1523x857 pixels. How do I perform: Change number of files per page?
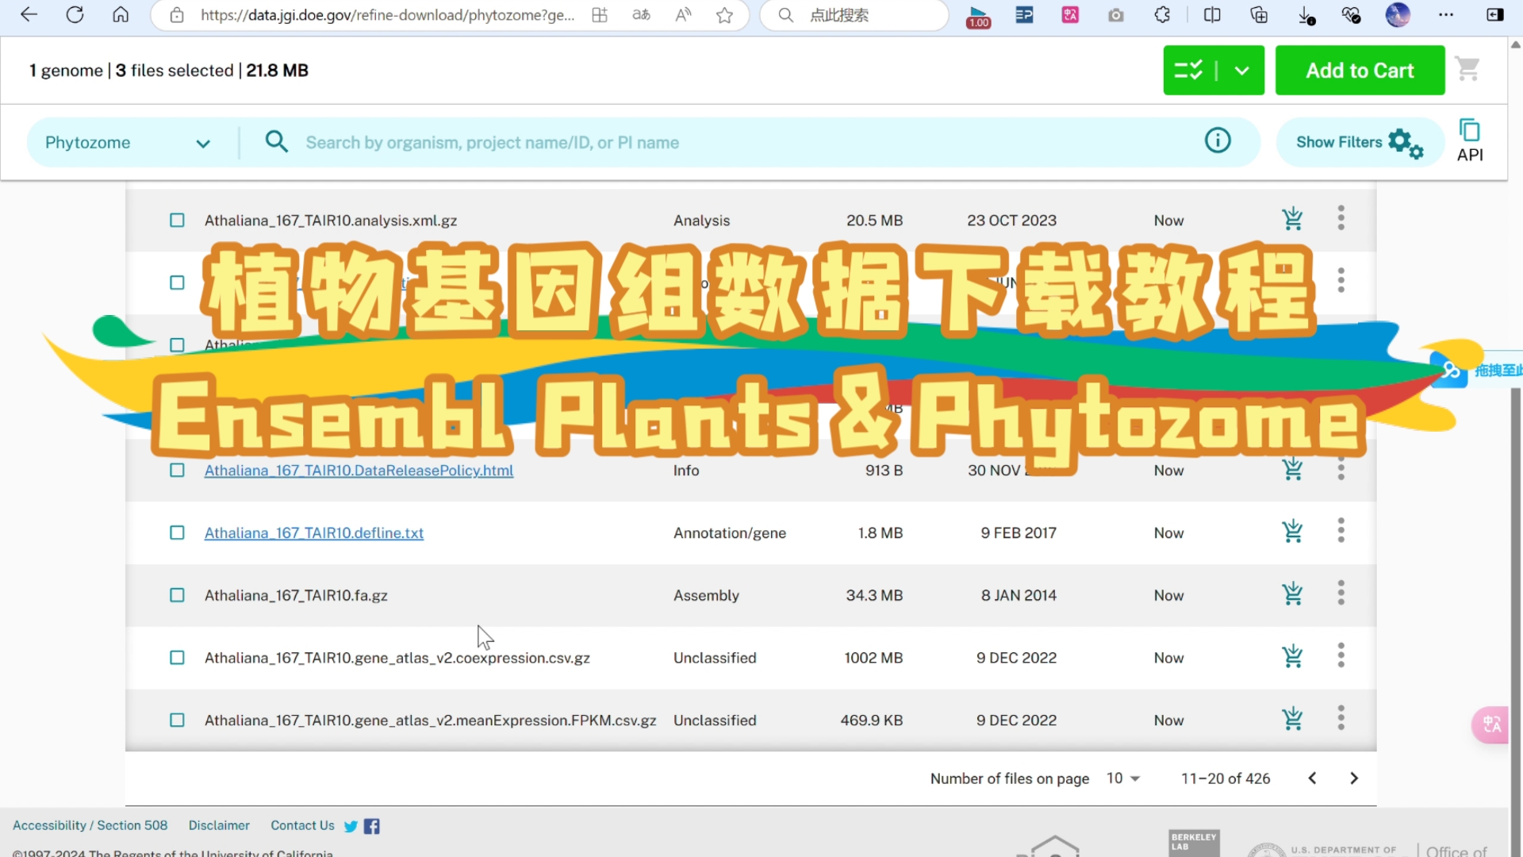[x=1123, y=778]
